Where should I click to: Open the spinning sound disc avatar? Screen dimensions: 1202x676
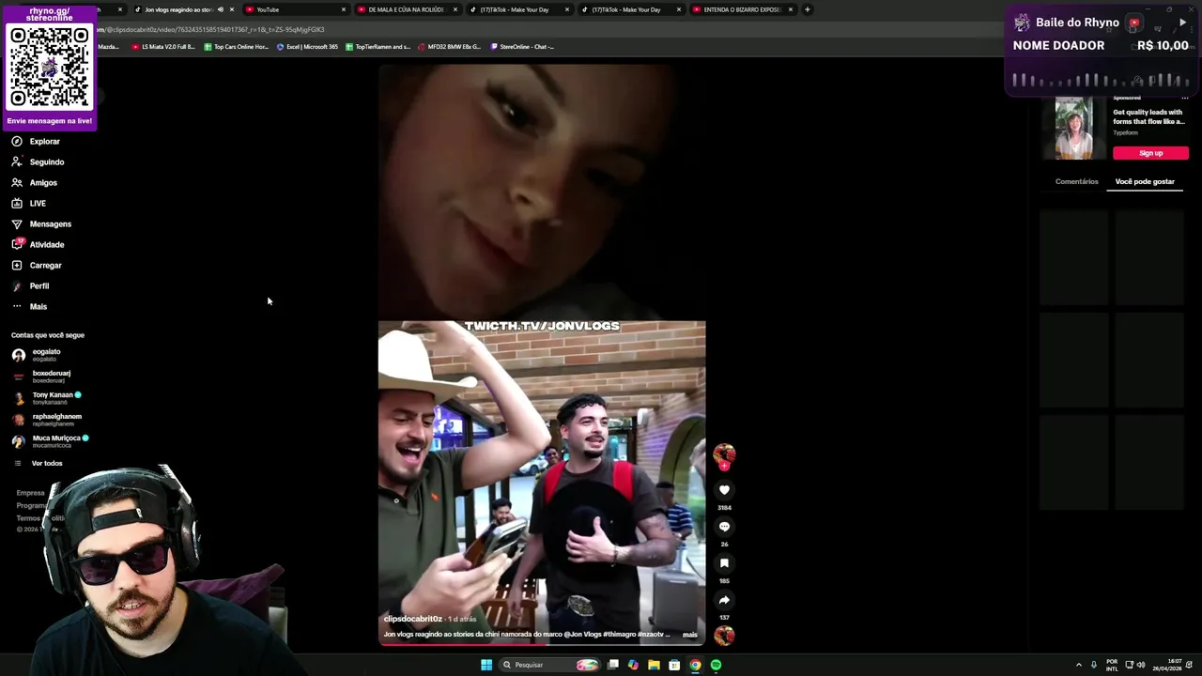[x=724, y=636]
